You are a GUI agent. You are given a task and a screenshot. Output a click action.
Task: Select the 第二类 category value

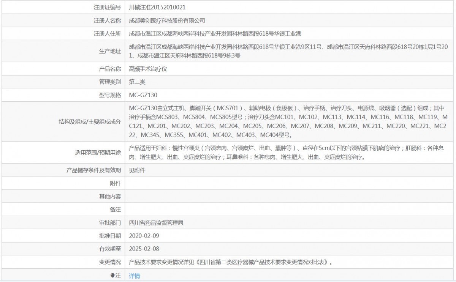(x=137, y=82)
